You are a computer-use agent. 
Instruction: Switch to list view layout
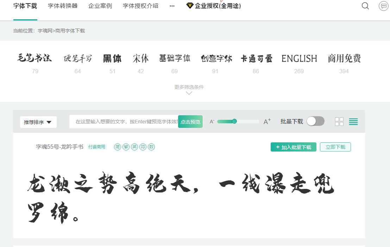[353, 121]
